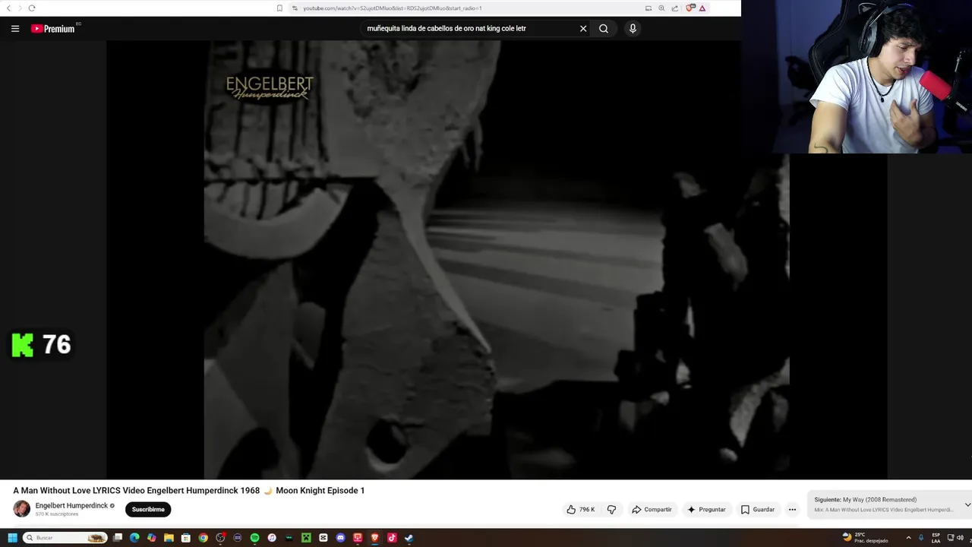This screenshot has width=972, height=547.
Task: Open the Windows Start menu
Action: coord(12,538)
